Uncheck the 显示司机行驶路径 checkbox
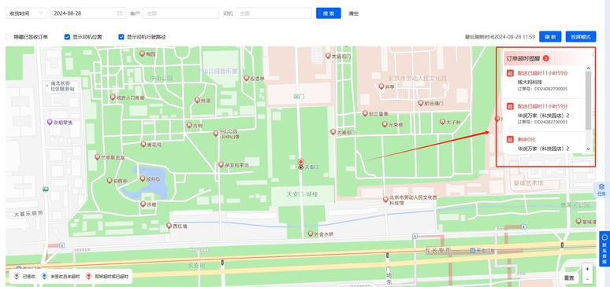610x287 pixels. [x=121, y=37]
